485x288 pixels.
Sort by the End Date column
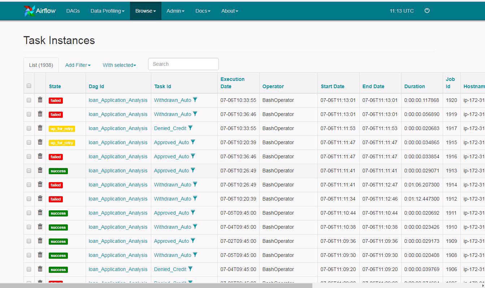coord(373,86)
